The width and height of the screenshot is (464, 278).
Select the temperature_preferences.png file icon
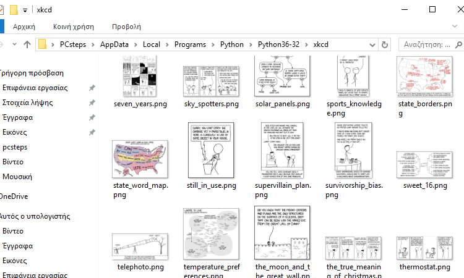click(211, 234)
